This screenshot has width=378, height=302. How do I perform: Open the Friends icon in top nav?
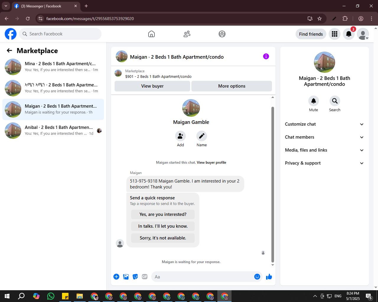click(187, 34)
